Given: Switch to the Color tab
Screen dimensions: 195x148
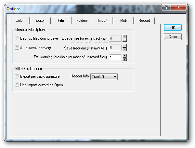Looking at the screenshot, I should point(19,20).
